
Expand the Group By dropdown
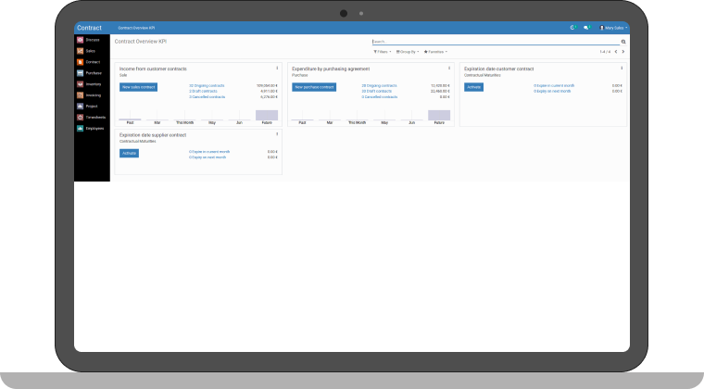click(x=408, y=52)
